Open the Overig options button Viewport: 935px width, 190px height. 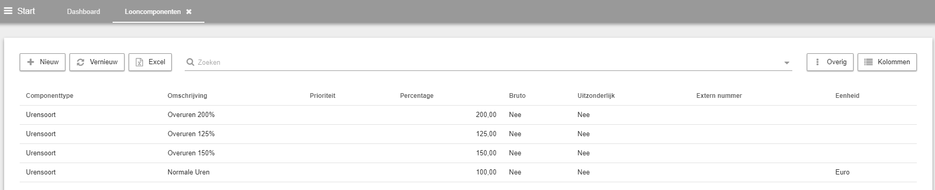point(830,62)
